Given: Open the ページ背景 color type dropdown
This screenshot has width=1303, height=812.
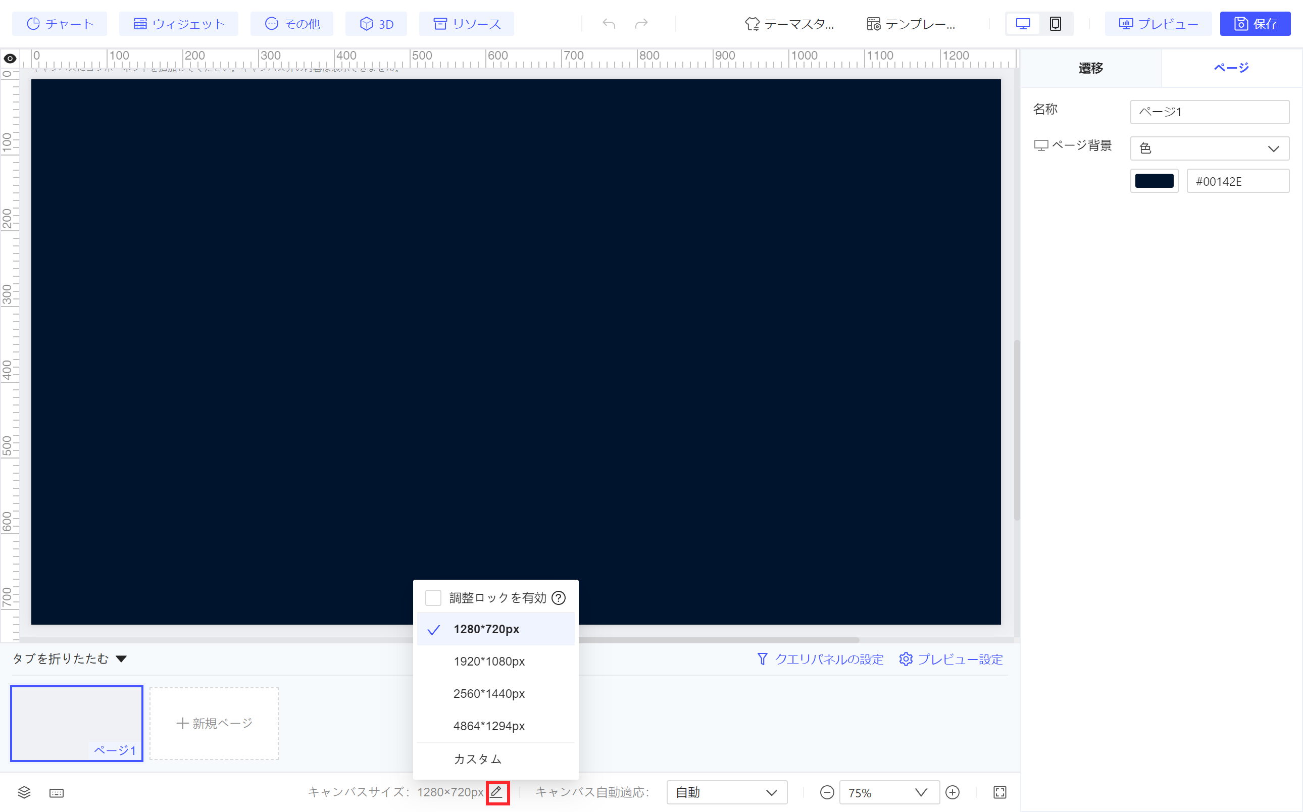Looking at the screenshot, I should click(1209, 148).
